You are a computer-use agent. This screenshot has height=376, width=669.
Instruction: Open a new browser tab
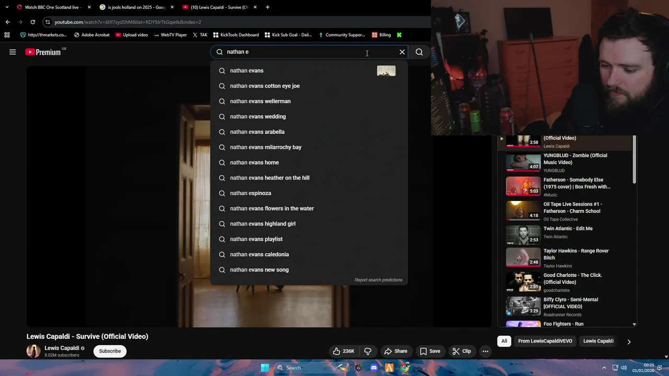point(268,7)
